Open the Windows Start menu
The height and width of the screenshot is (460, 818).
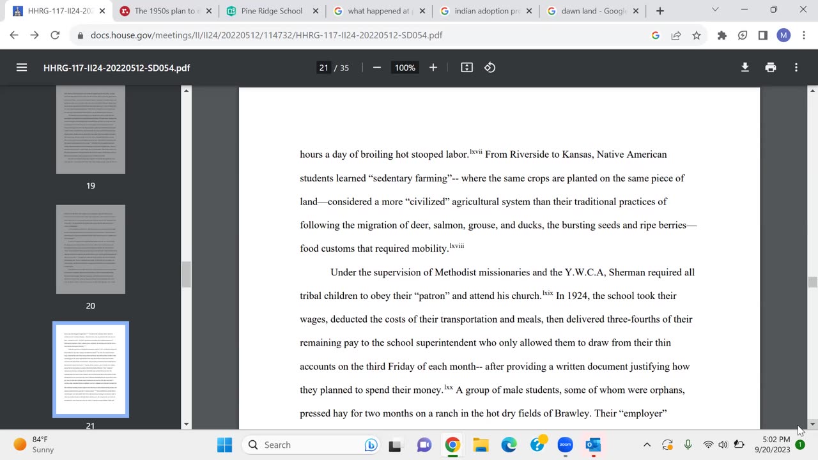(224, 445)
